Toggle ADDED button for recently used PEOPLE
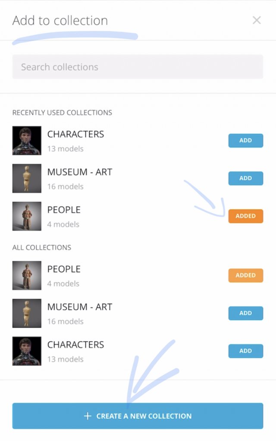 (246, 216)
